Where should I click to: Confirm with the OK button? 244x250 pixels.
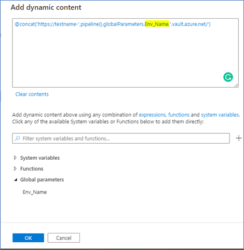(x=28, y=238)
